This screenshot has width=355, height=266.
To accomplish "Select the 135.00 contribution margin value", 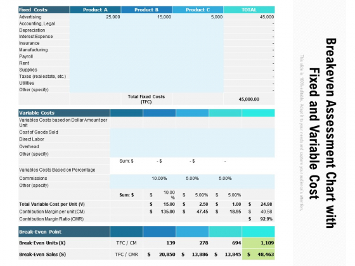I will [x=168, y=212].
